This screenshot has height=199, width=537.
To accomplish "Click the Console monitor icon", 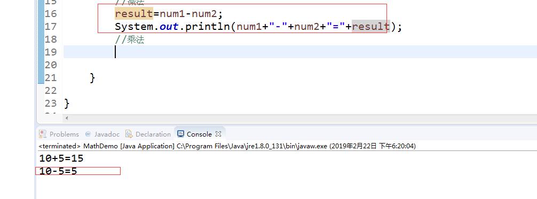I will [181, 134].
